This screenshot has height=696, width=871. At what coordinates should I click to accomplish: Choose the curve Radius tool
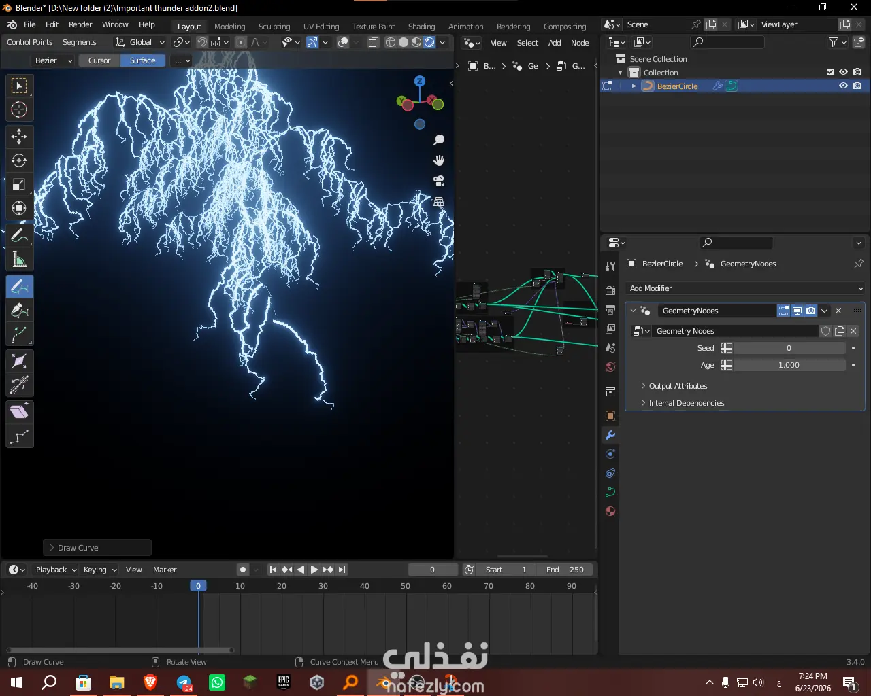(x=19, y=361)
